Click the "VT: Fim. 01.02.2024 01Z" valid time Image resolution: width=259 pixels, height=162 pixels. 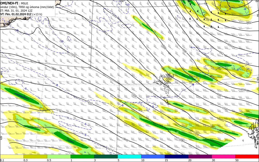[x=16, y=14]
